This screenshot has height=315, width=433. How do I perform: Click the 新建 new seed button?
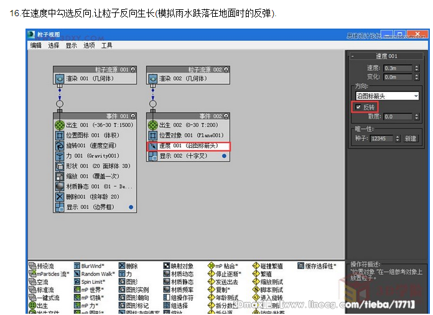pyautogui.click(x=411, y=139)
